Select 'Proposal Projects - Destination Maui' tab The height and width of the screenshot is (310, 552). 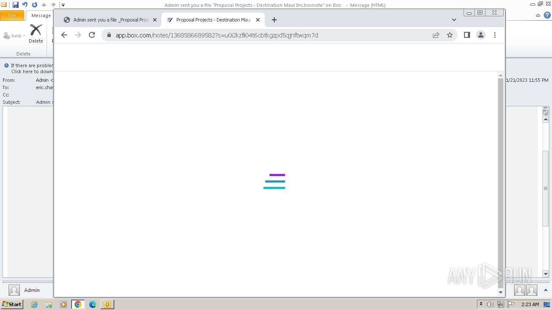[213, 20]
